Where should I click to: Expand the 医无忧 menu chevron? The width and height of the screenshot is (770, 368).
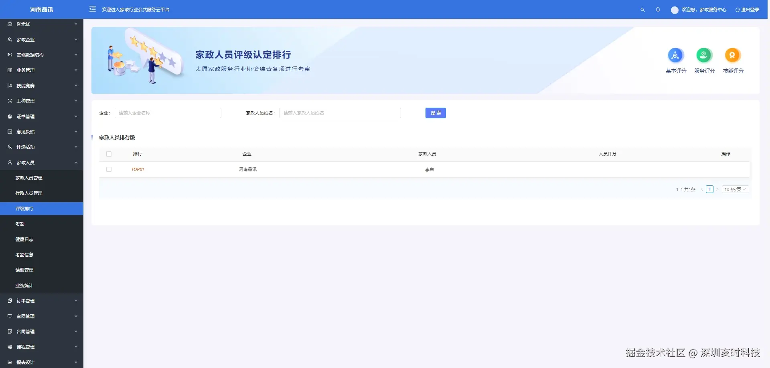coord(76,24)
